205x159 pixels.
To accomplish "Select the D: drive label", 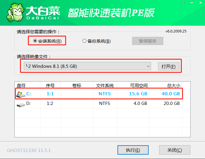I will coord(28,103).
